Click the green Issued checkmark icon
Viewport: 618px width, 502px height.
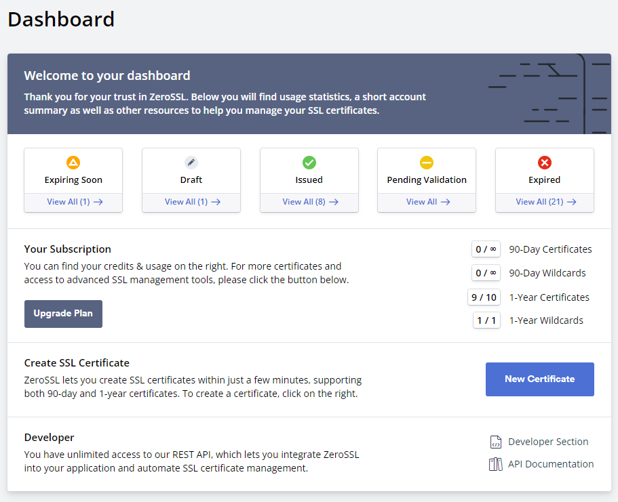point(309,163)
